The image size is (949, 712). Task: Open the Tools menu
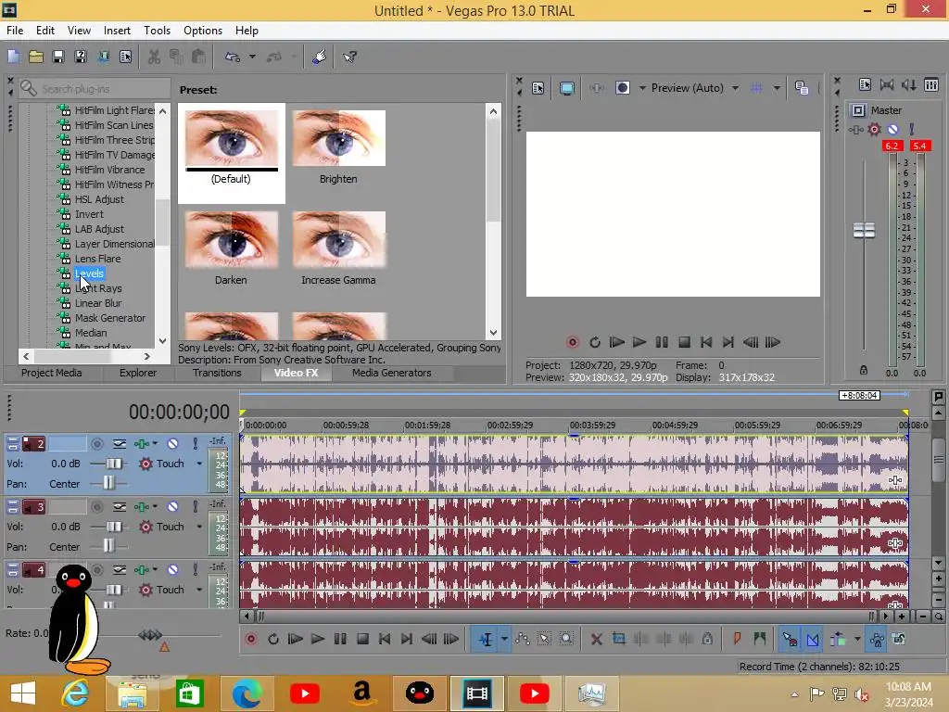click(x=157, y=31)
